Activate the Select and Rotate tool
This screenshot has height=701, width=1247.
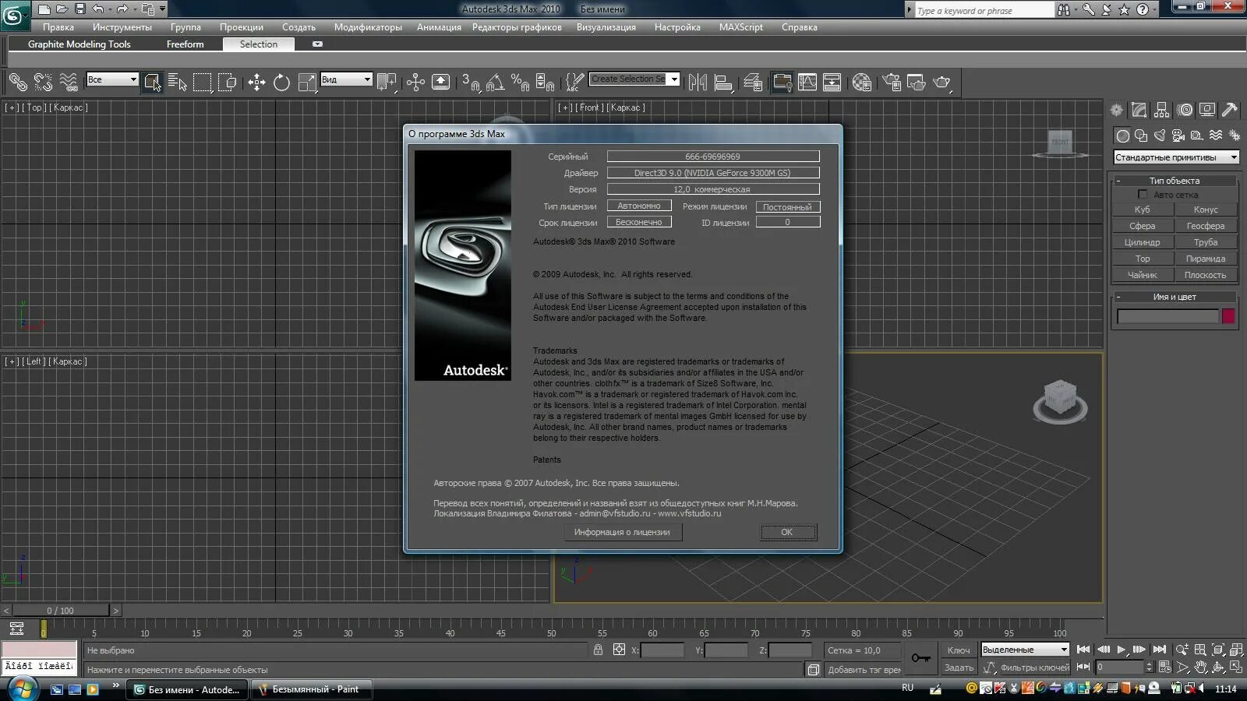(x=282, y=82)
